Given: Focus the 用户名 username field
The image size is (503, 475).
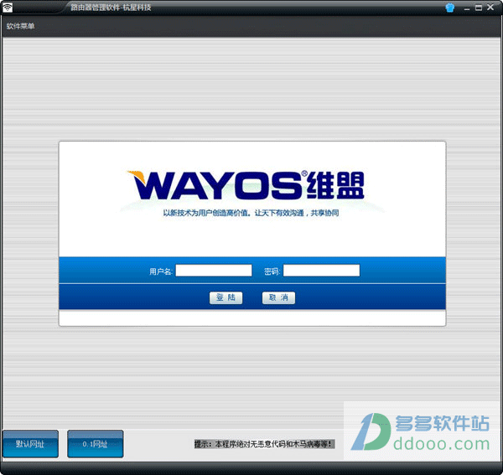Looking at the screenshot, I should (x=214, y=271).
